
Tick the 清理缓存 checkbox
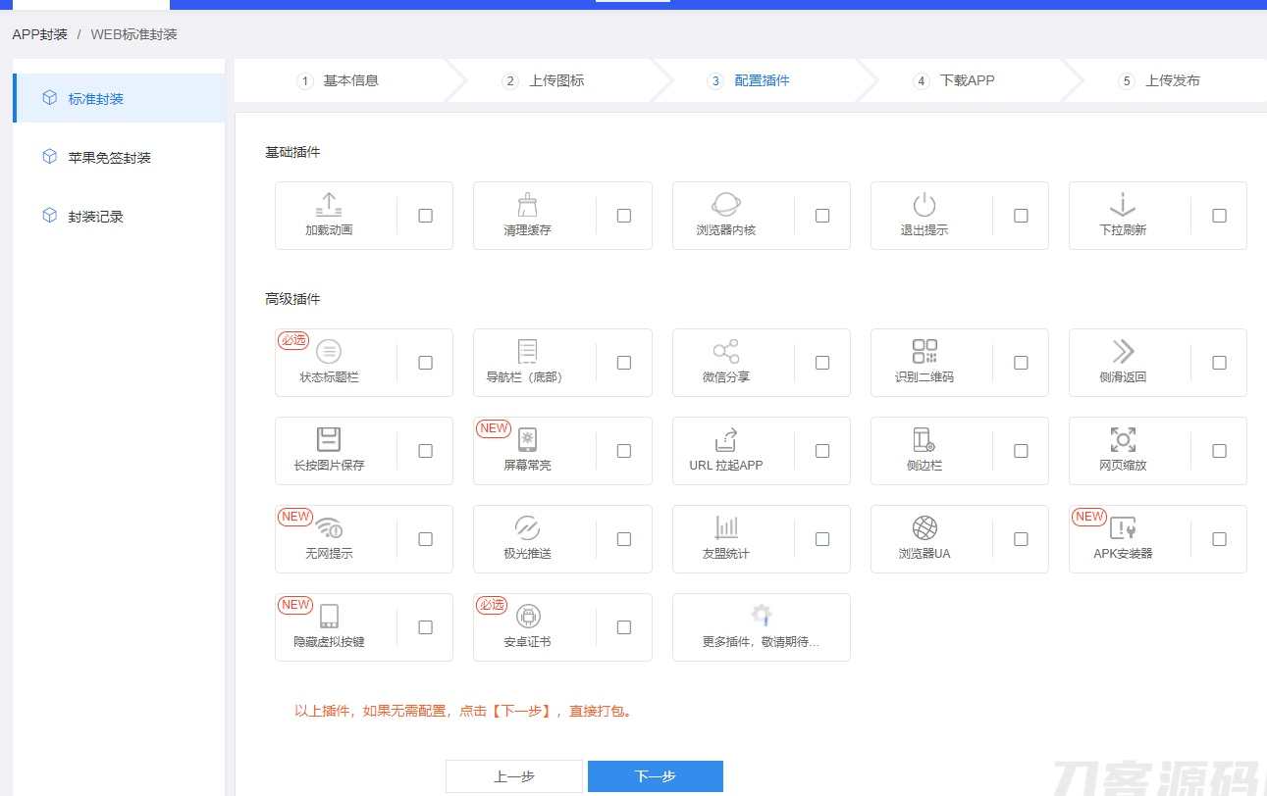(x=624, y=216)
